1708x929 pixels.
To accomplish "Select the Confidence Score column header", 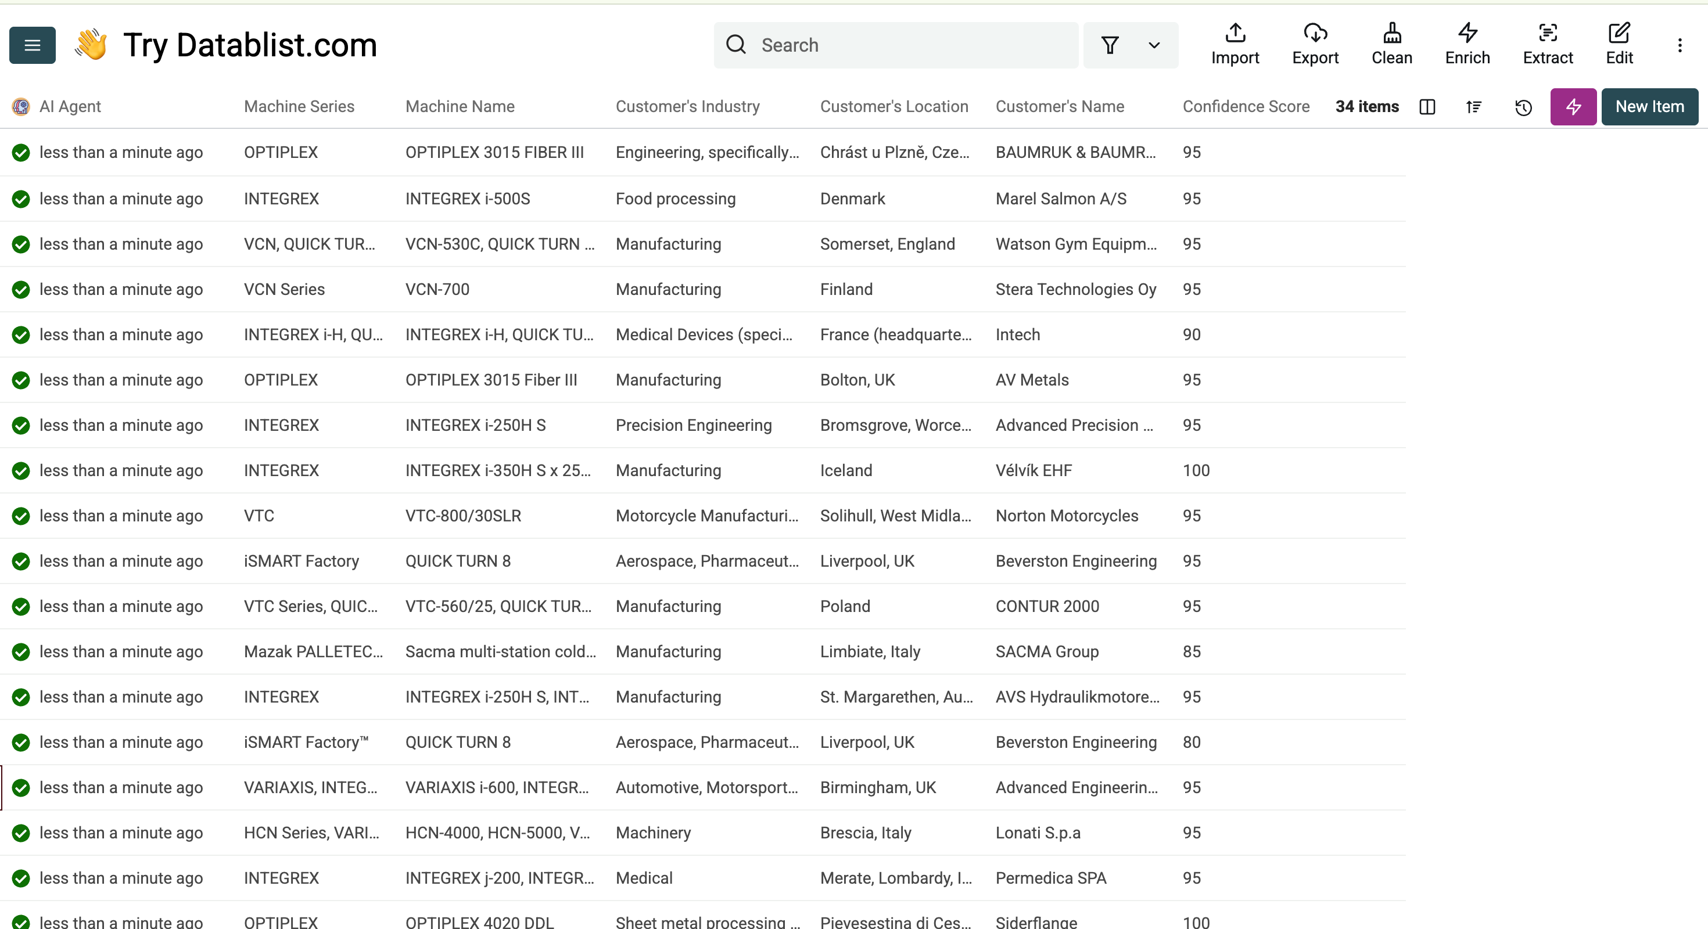I will tap(1246, 107).
